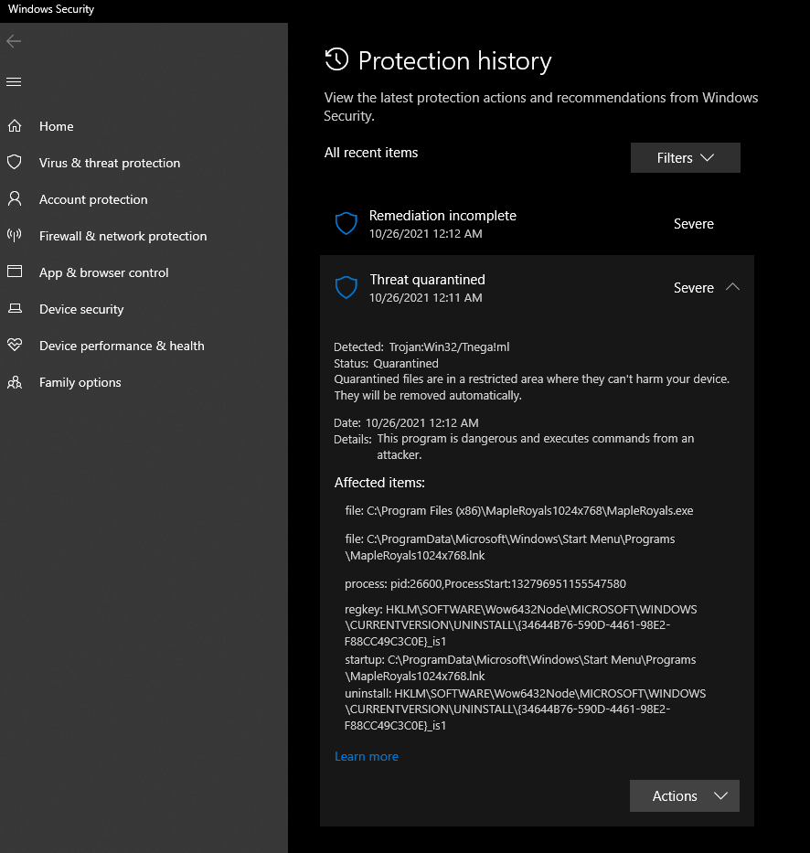The height and width of the screenshot is (853, 810).
Task: Click the Home house icon
Action: (x=15, y=125)
